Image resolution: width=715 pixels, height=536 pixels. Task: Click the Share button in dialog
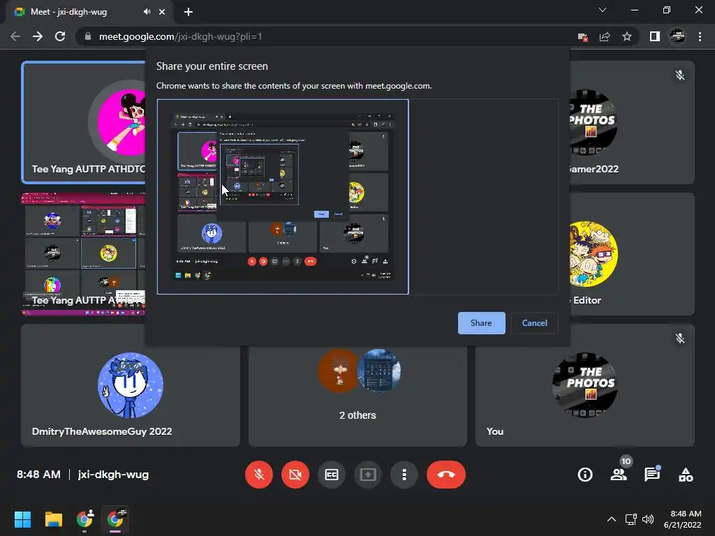coord(481,323)
